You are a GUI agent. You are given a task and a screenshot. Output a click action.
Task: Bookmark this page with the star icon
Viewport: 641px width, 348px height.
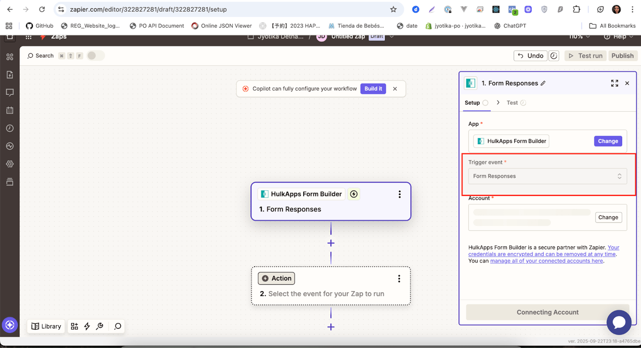393,9
